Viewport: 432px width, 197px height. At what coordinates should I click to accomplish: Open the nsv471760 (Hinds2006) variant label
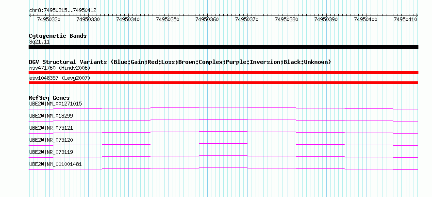pos(60,68)
